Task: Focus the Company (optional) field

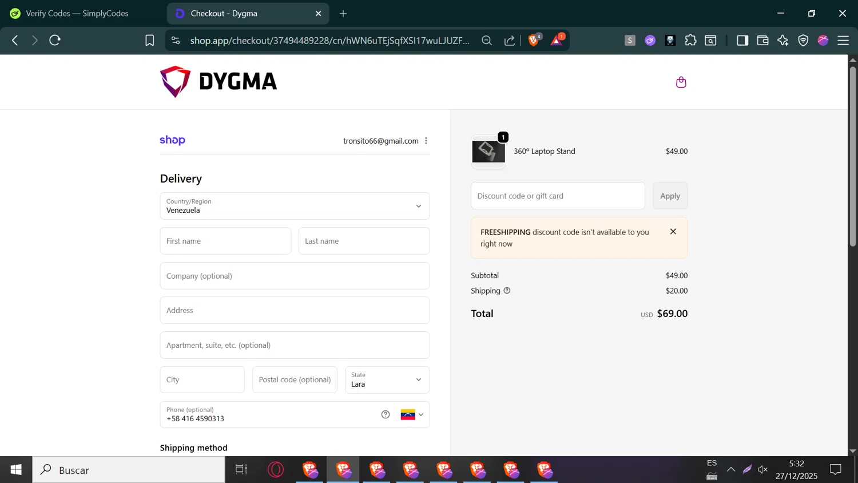Action: point(295,276)
